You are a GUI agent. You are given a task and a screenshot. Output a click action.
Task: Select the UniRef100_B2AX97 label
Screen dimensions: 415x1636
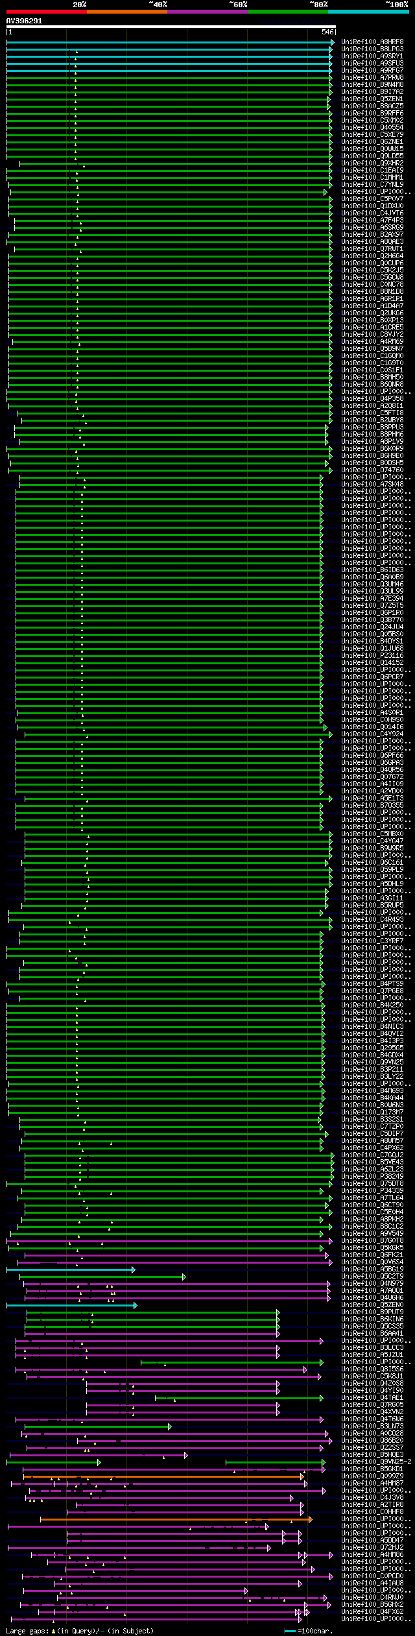[372, 235]
